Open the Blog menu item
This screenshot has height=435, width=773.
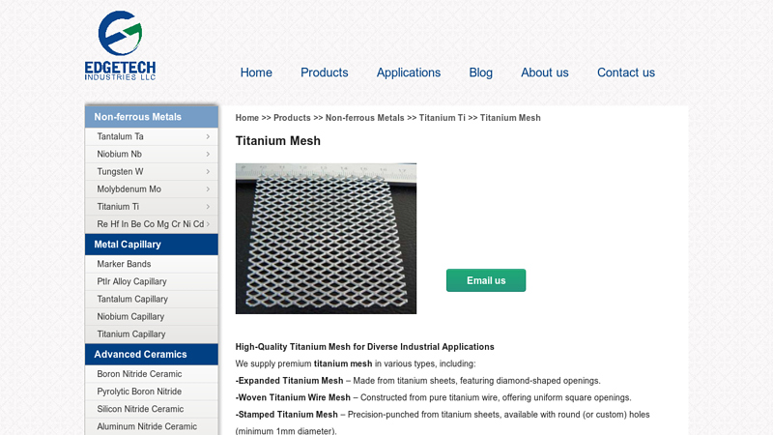[x=480, y=72]
